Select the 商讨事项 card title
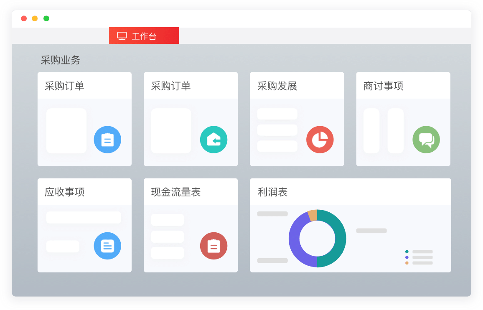 click(x=384, y=86)
